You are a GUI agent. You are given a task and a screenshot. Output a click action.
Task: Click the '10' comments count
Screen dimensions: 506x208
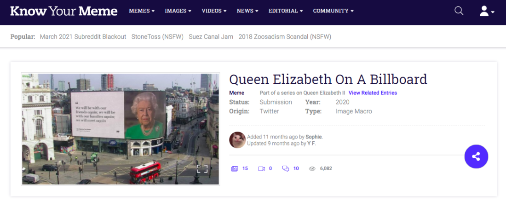click(x=296, y=168)
